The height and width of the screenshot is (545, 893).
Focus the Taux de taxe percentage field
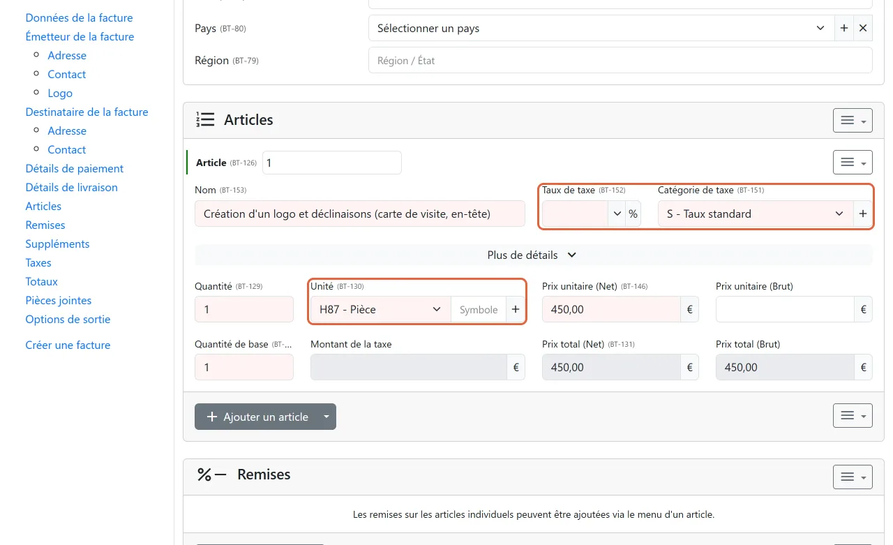coord(575,214)
